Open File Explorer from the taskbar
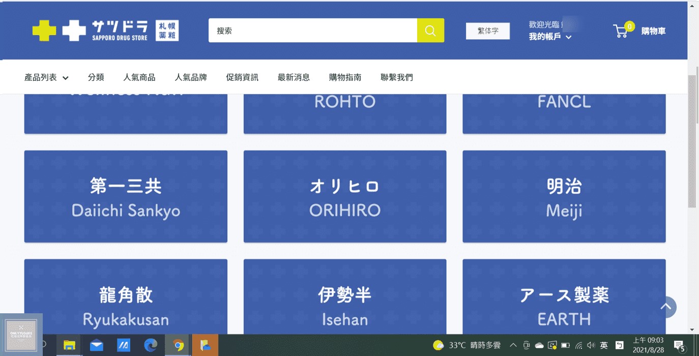The image size is (699, 356). (x=69, y=345)
